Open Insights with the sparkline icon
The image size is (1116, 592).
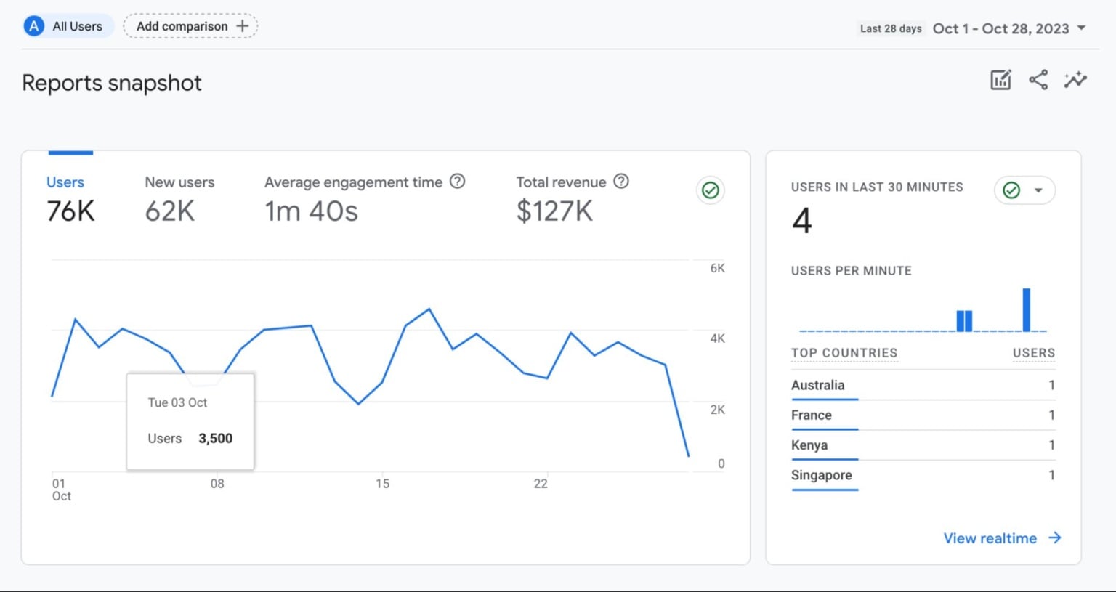point(1075,80)
